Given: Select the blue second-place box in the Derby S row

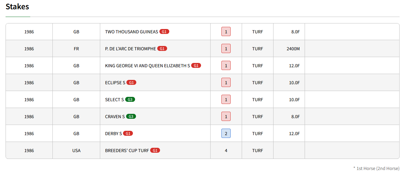Looking at the screenshot, I should (x=226, y=133).
